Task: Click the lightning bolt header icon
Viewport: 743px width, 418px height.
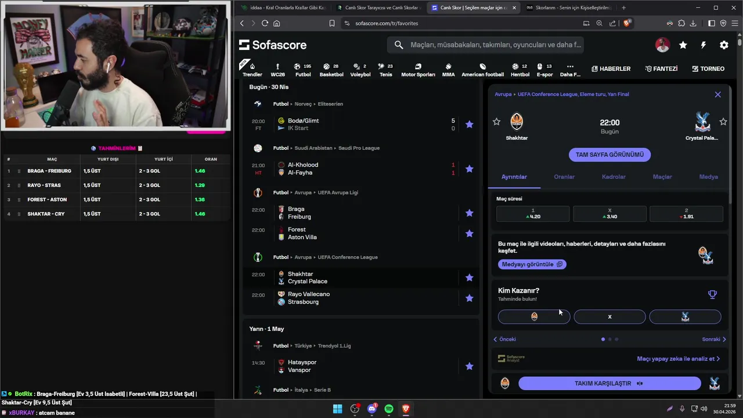Action: (x=704, y=45)
